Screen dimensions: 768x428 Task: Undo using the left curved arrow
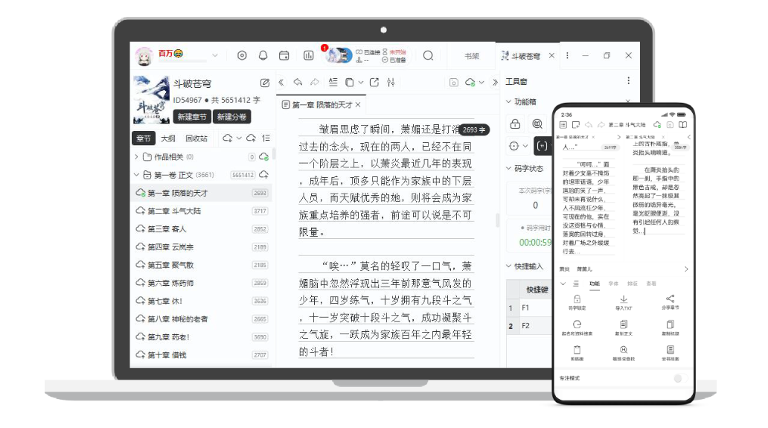point(298,83)
